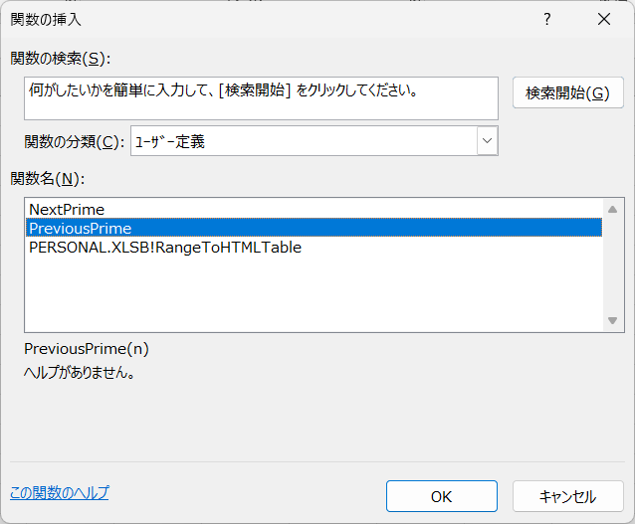Click the question mark help icon

tap(546, 19)
